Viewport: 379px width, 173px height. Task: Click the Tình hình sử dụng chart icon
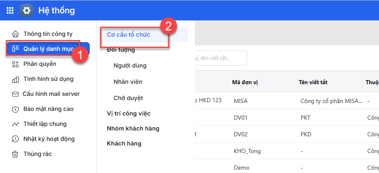(x=15, y=79)
